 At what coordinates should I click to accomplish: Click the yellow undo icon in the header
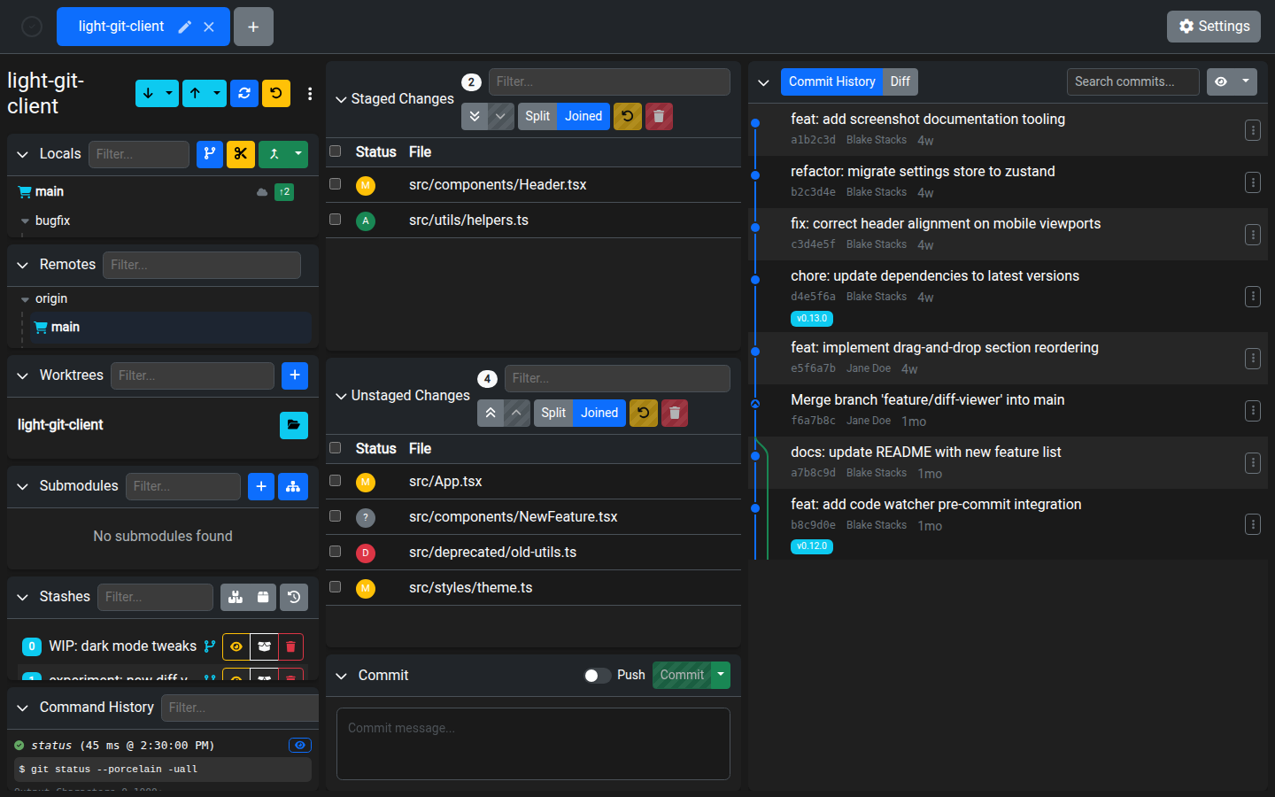[x=275, y=93]
